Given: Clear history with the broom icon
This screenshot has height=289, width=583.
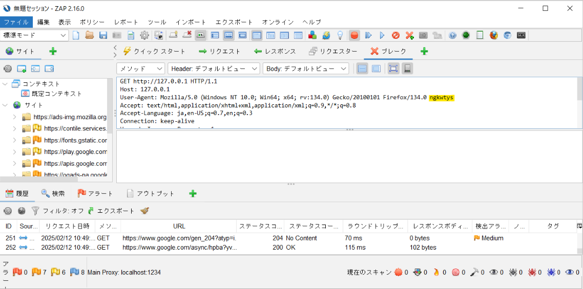Looking at the screenshot, I should click(144, 211).
